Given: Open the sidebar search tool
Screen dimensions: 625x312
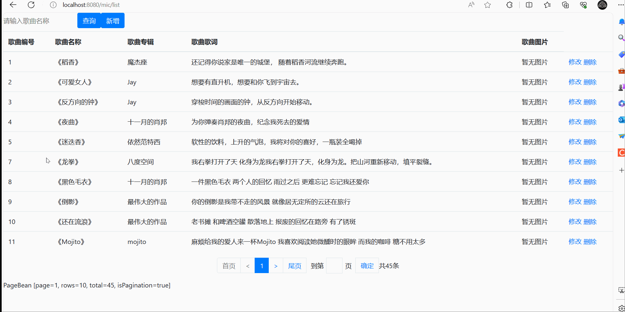Looking at the screenshot, I should [621, 38].
